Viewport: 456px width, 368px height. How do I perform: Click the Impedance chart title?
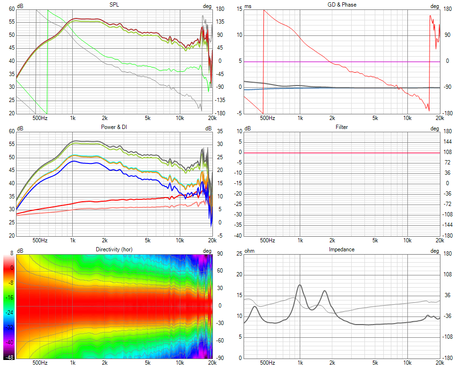tap(342, 249)
